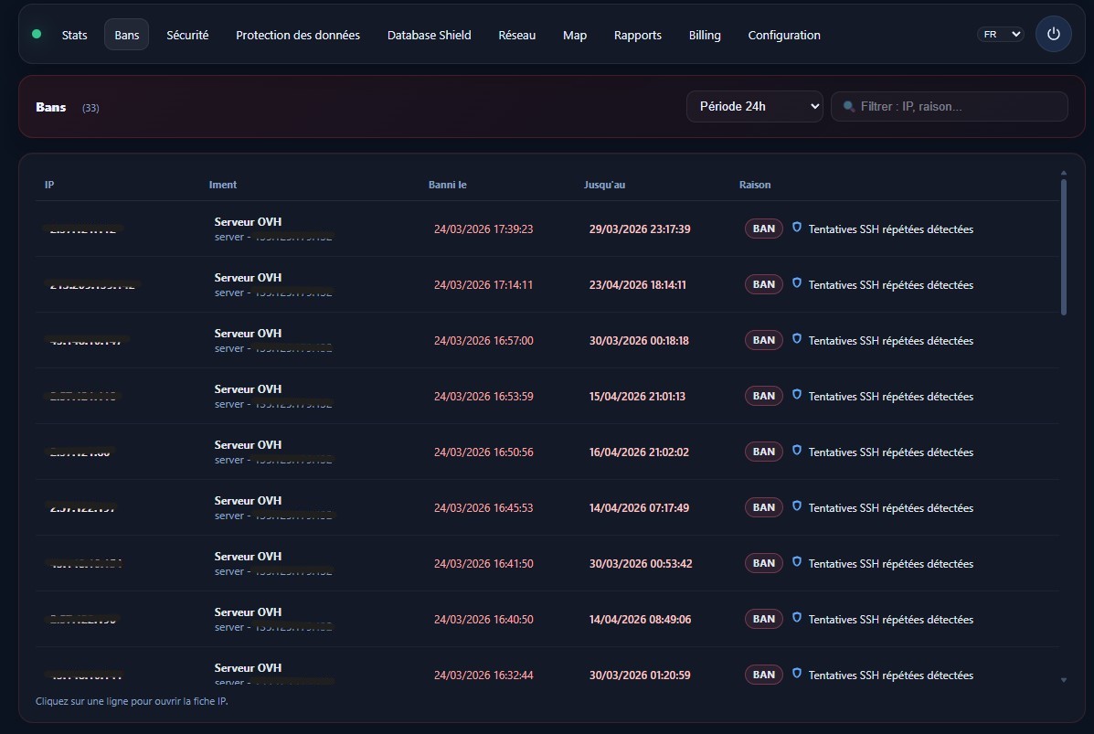Click shield icon on 16:50:56 ban row

click(x=796, y=451)
